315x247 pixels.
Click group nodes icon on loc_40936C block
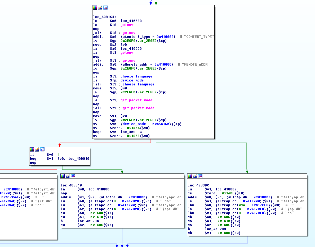[x=200, y=176]
